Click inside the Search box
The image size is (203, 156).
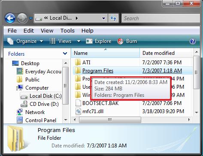[x=161, y=18]
